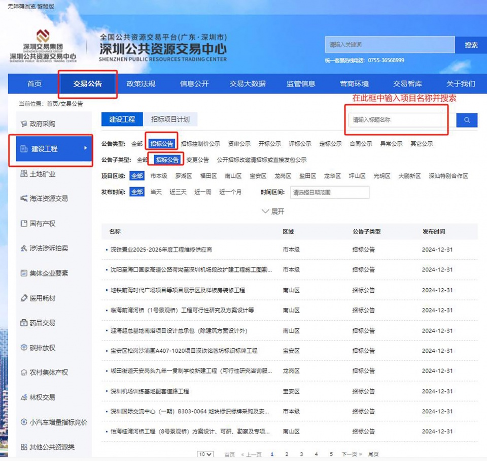This screenshot has height=461, width=487.
Task: Click the 首页 breadcrumb link
Action: pyautogui.click(x=52, y=104)
